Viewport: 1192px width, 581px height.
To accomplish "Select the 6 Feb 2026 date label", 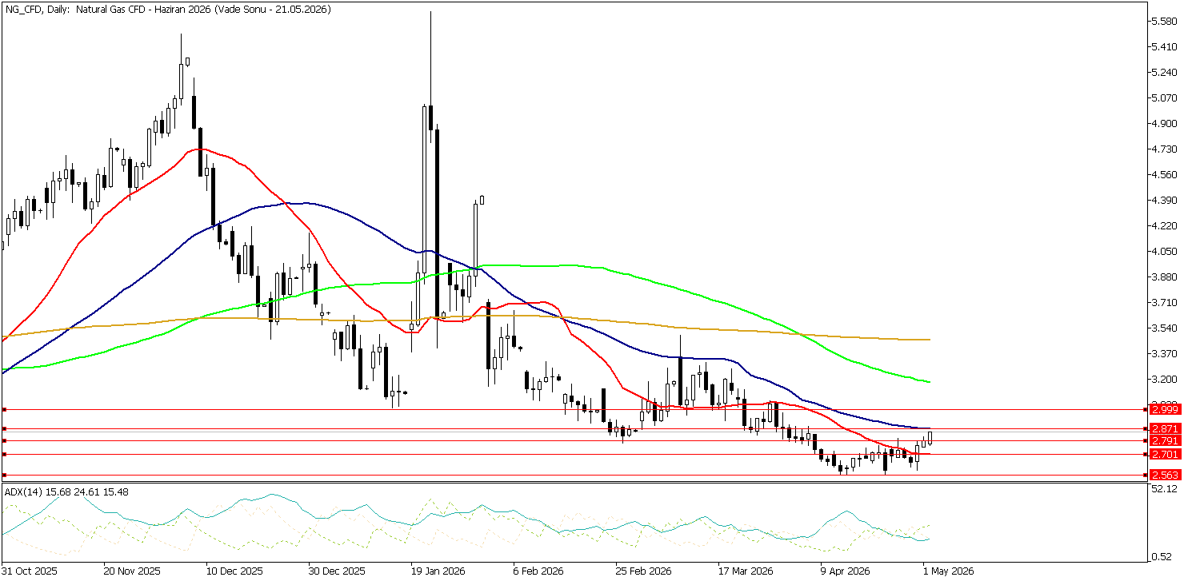I will 539,571.
